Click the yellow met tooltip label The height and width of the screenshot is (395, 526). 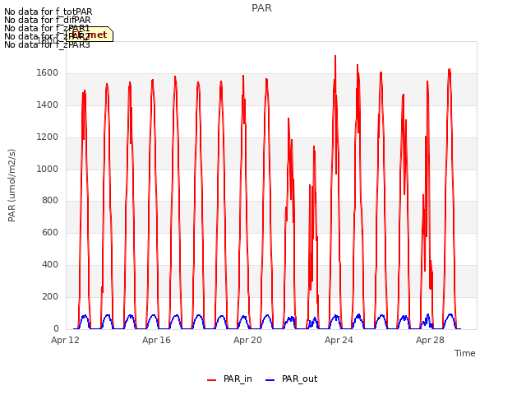coord(90,35)
